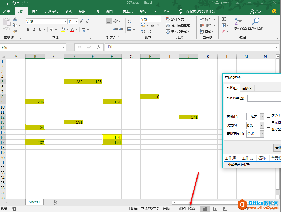Open the font size dropdown
281x212 pixels.
point(76,22)
